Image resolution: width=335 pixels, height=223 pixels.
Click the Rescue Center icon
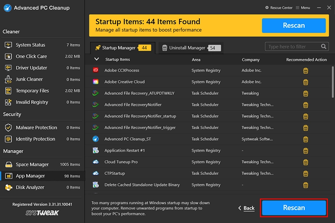[x=267, y=8]
